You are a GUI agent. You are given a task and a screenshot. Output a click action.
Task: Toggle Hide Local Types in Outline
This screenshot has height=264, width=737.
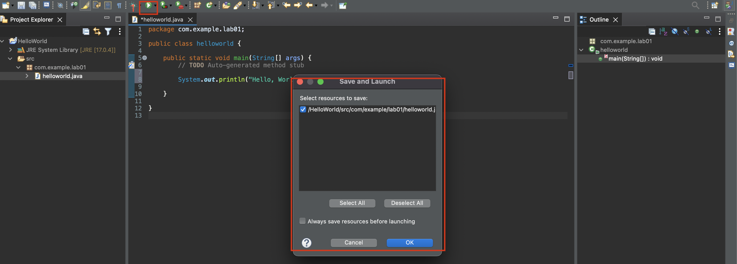coord(708,32)
